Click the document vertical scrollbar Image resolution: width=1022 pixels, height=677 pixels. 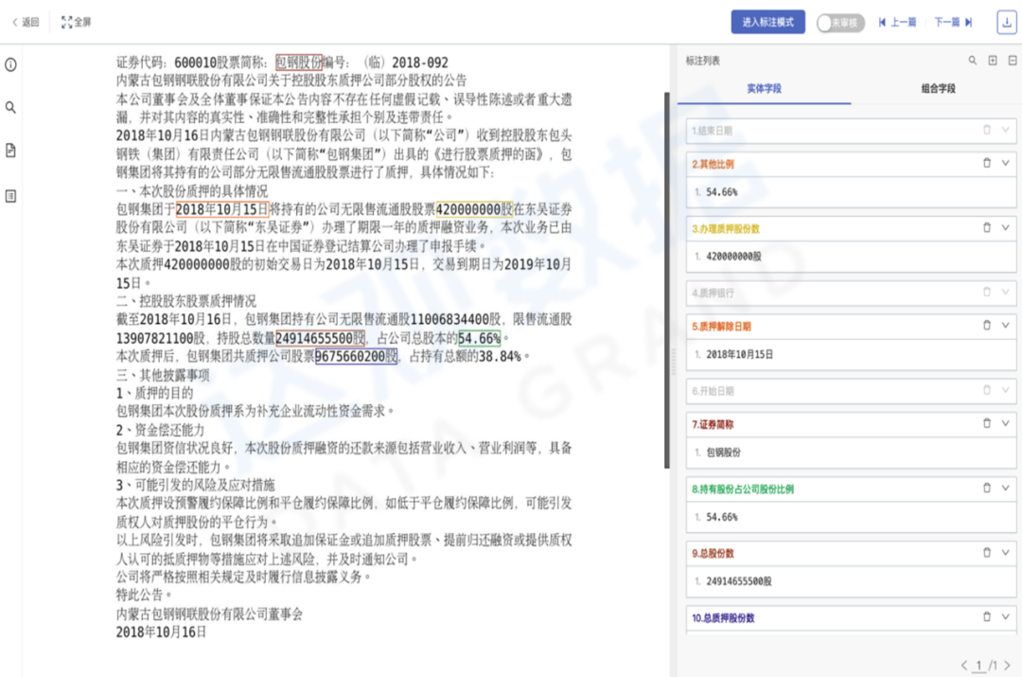click(667, 280)
